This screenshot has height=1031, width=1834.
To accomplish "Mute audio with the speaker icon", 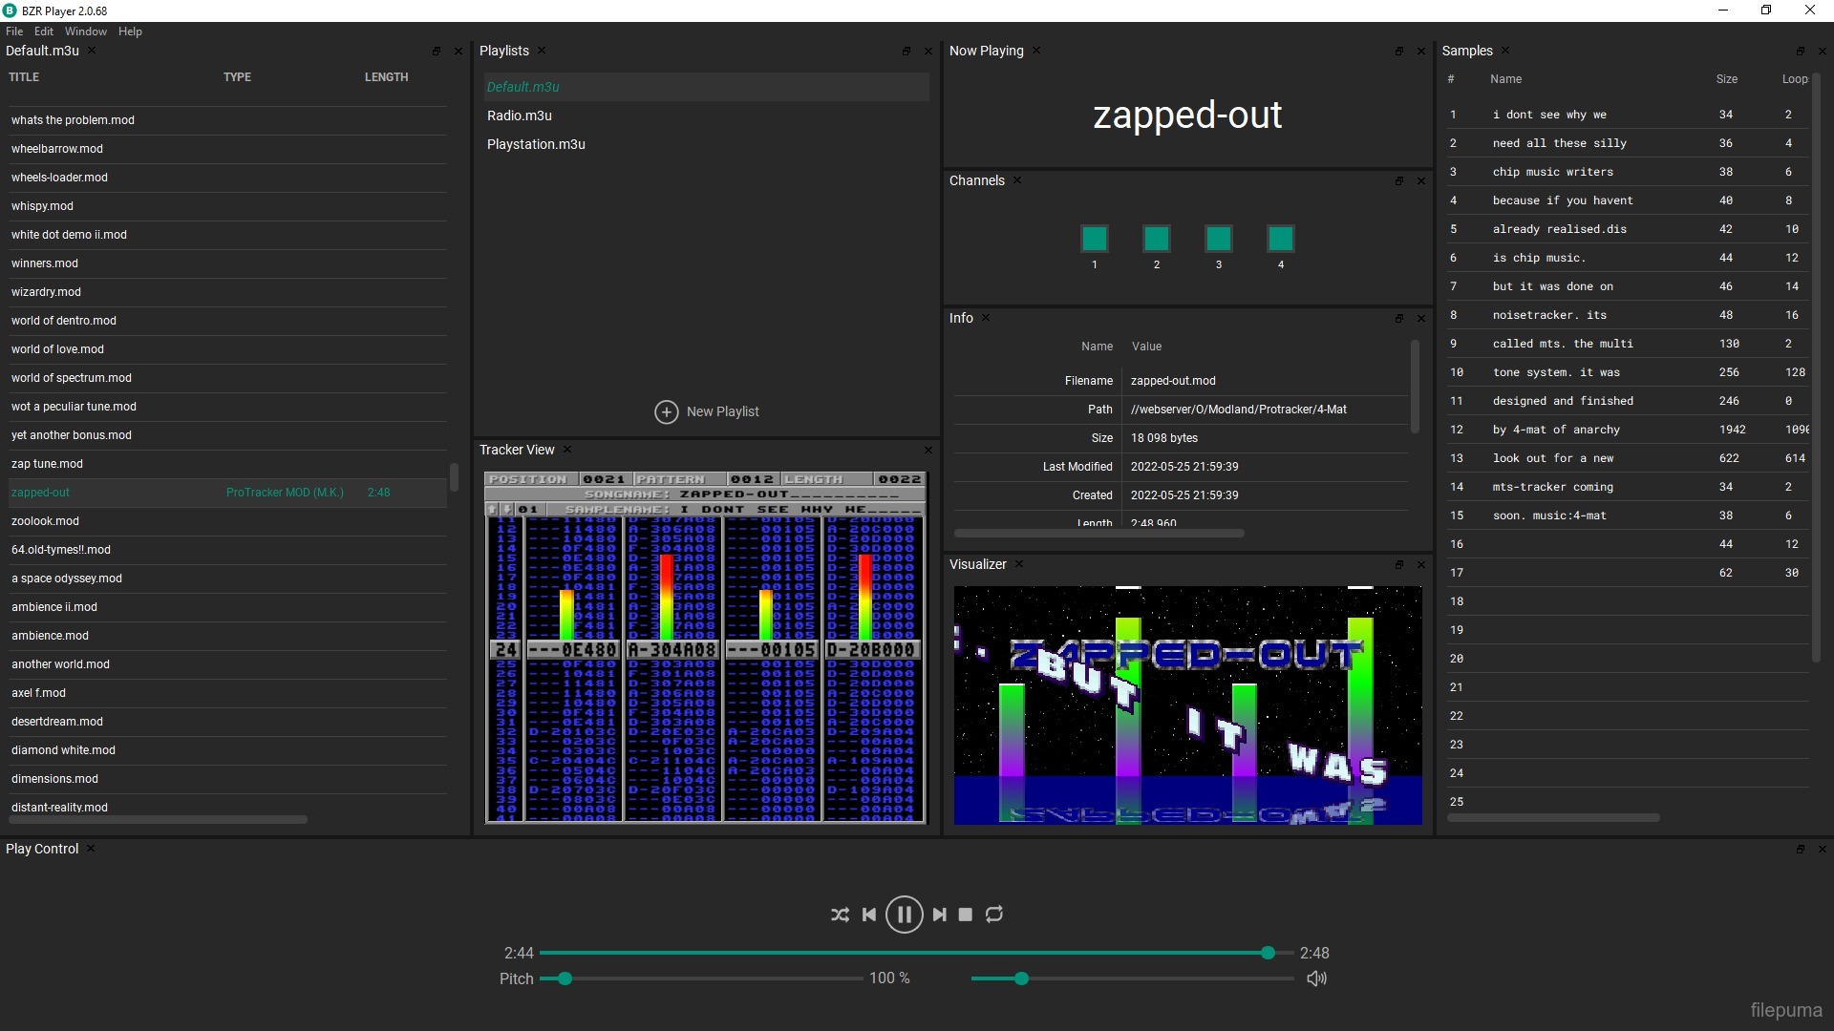I will click(x=1316, y=978).
